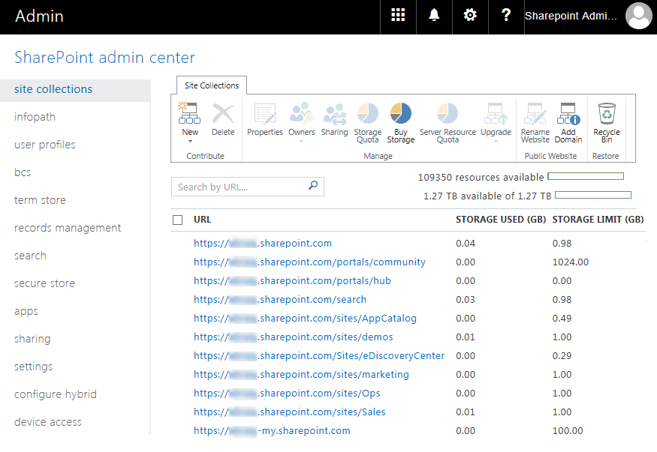The width and height of the screenshot is (657, 452).
Task: Check the select-all checkbox above URL column
Action: click(x=178, y=220)
